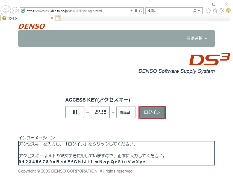Click the browser Forward arrow button
233x184 pixels.
tap(15, 11)
